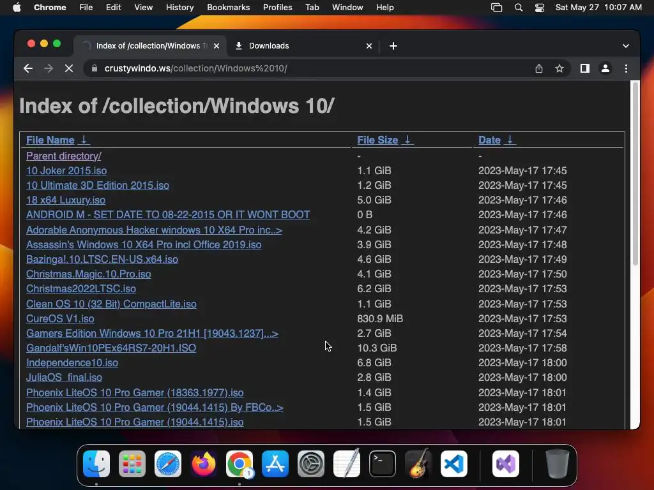Open the Apple menu

click(17, 8)
